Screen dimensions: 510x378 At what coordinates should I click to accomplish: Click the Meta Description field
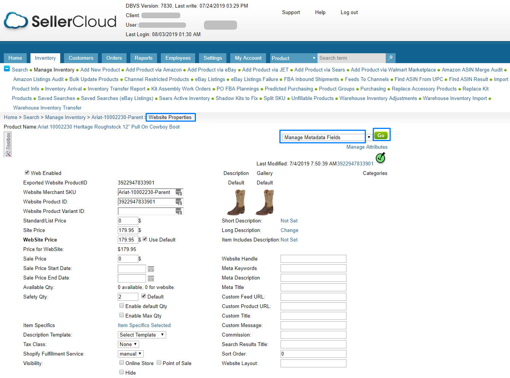point(313,278)
